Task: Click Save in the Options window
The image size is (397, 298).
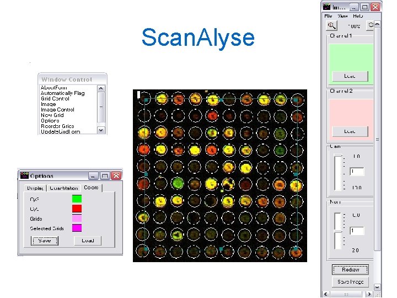Action: click(x=45, y=241)
